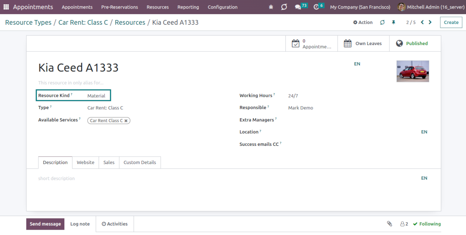The height and width of the screenshot is (235, 466).
Task: Open the clock activities icon
Action: pos(316,7)
